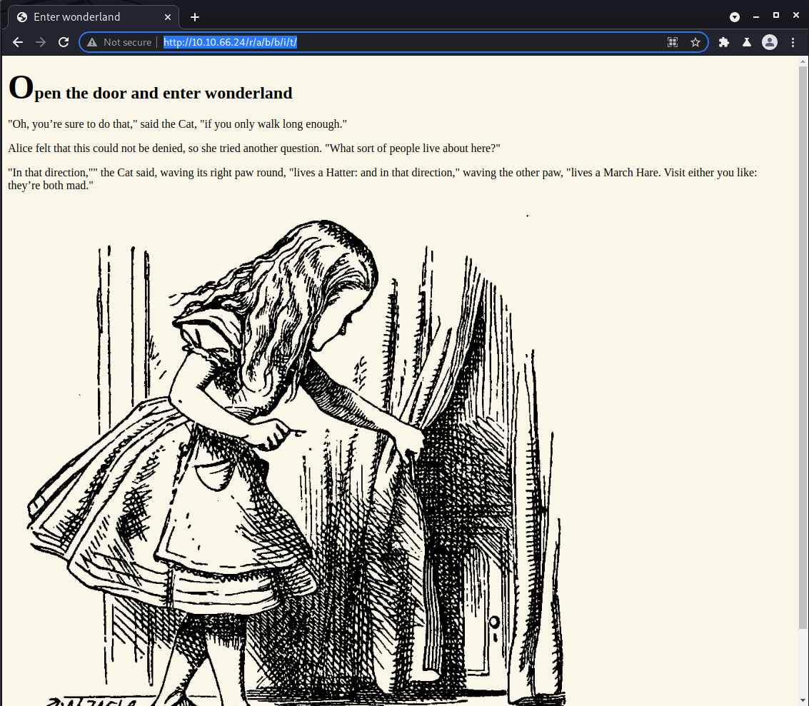Screen dimensions: 809x706
Task: Click the heading 'Open the door and enter wonderland'
Action: pyautogui.click(x=150, y=89)
